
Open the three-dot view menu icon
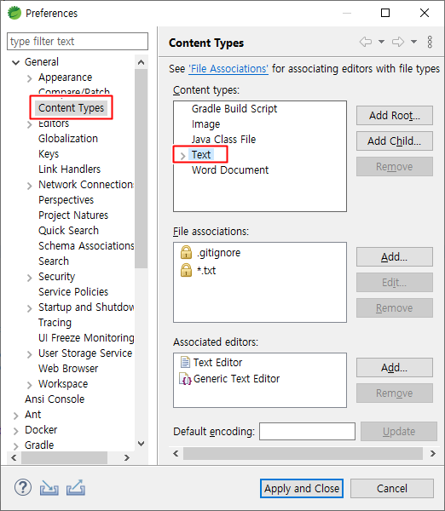tap(430, 42)
